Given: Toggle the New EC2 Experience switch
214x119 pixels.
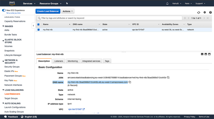Looking at the screenshot, I should coord(4,10).
